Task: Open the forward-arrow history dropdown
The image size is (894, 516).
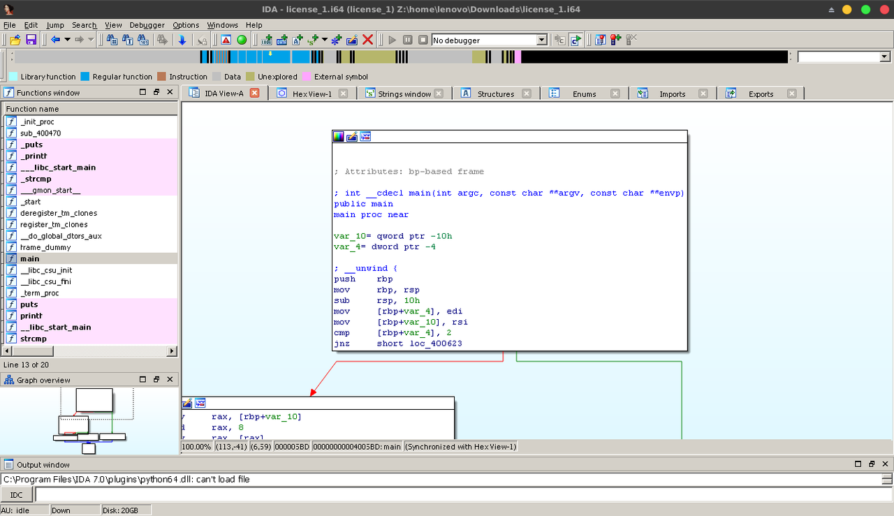Action: (91, 40)
